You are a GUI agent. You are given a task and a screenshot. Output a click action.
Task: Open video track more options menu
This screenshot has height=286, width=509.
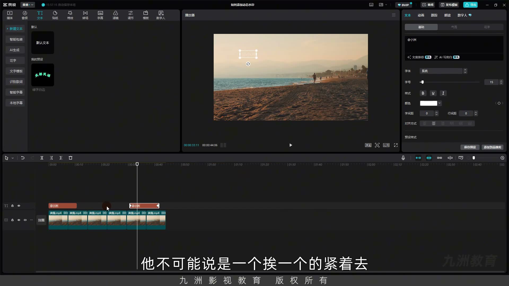point(32,220)
